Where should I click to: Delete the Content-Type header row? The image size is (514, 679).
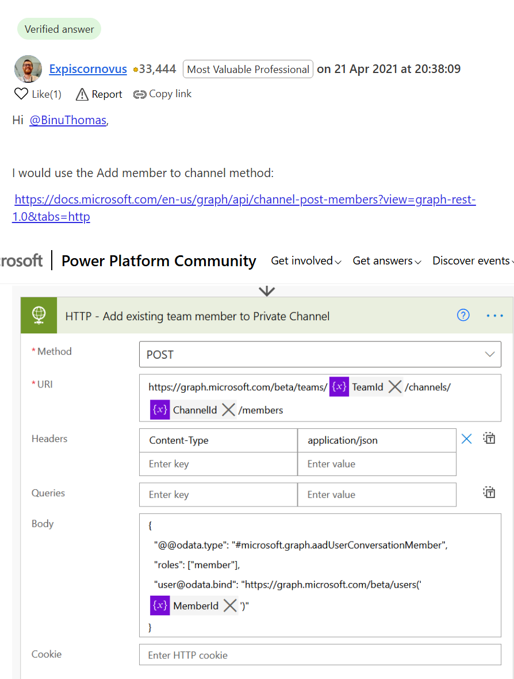click(466, 439)
